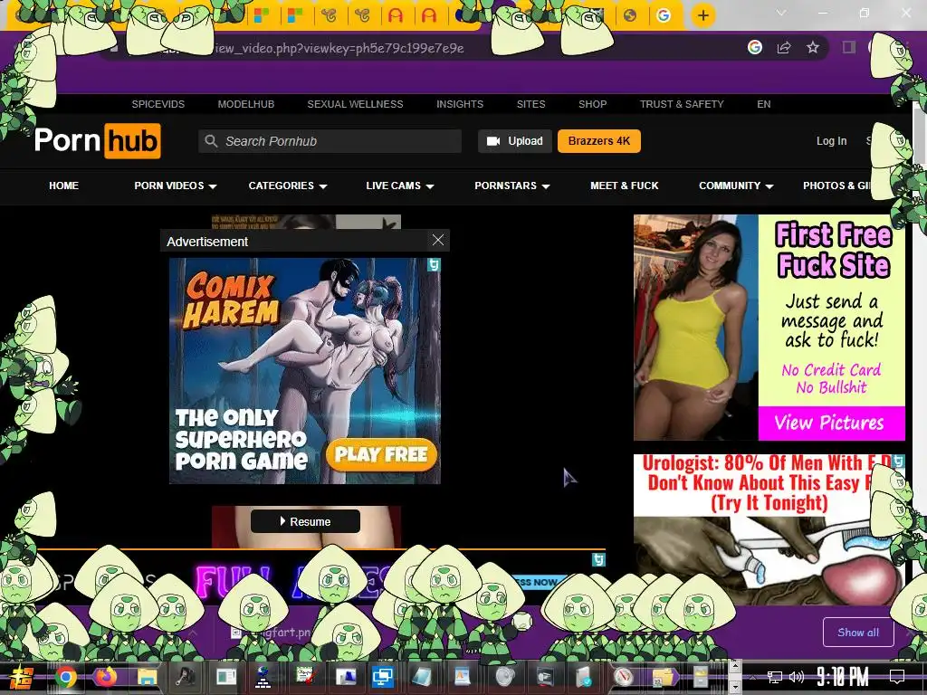Viewport: 927px width, 695px height.
Task: Click the site logo in the header
Action: [98, 140]
